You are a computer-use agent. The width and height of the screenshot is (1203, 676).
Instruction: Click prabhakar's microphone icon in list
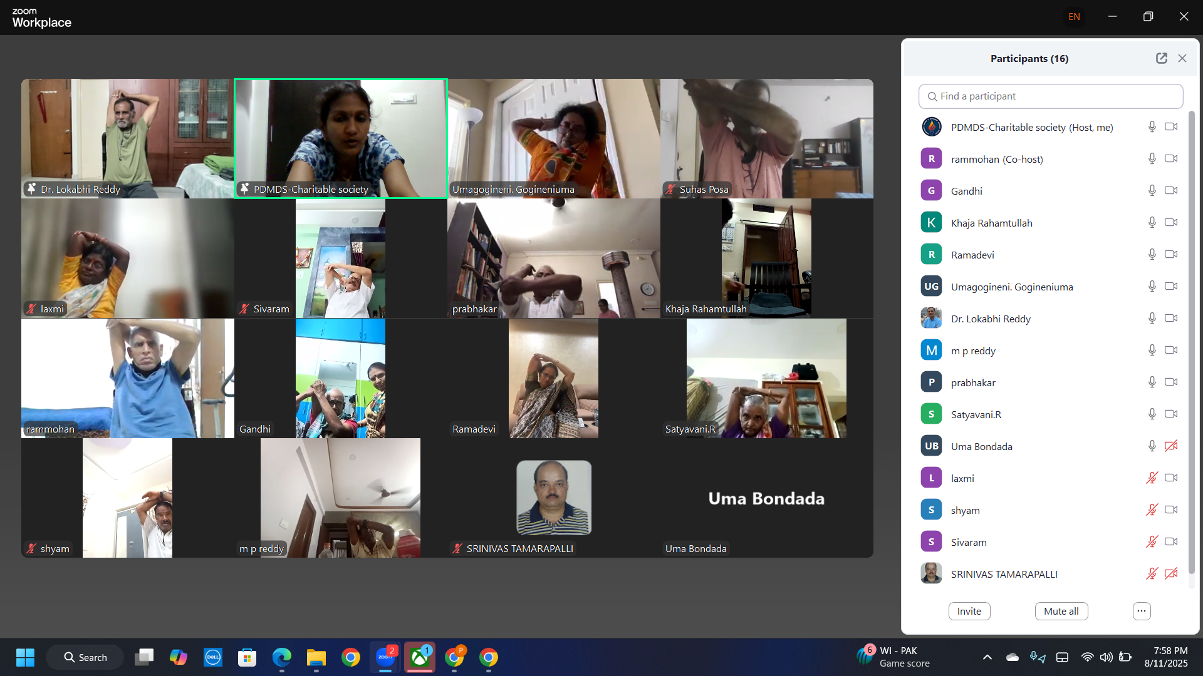[1152, 382]
